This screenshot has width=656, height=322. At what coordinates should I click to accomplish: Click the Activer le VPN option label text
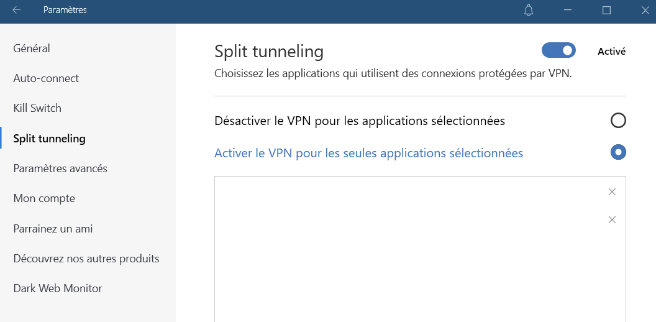click(x=368, y=153)
